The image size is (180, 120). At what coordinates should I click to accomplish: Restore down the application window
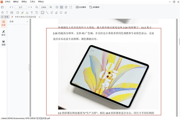point(174,2)
